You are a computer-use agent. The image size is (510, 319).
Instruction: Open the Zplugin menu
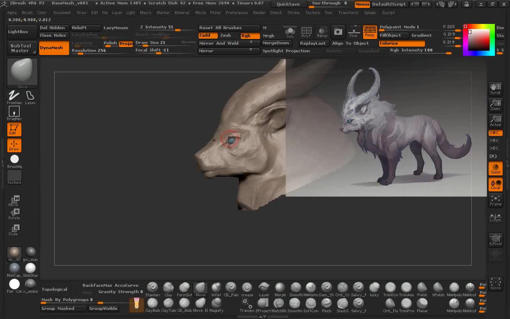pyautogui.click(x=370, y=13)
